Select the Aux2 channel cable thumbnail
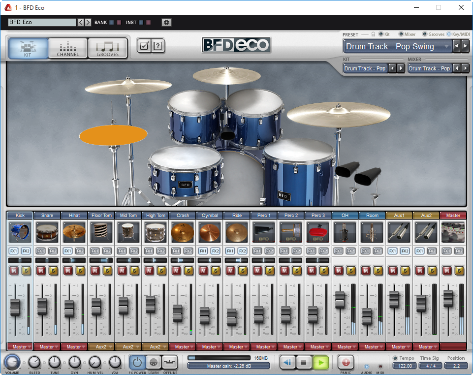Viewport: 473px width, 375px height. click(x=426, y=232)
